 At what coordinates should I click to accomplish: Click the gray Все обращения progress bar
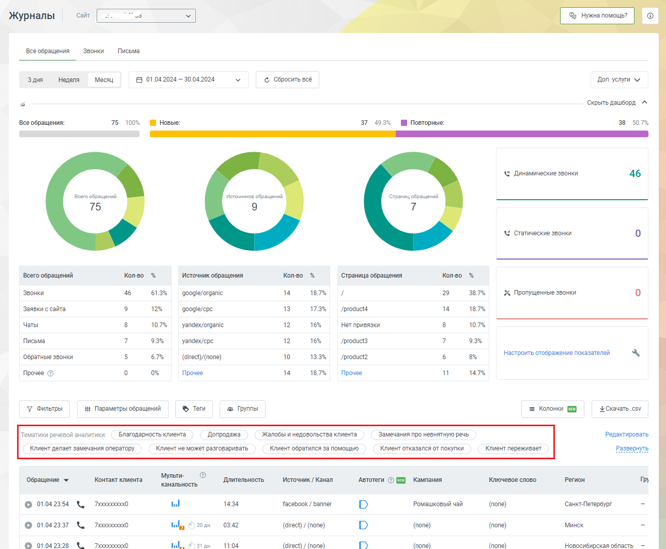point(79,134)
